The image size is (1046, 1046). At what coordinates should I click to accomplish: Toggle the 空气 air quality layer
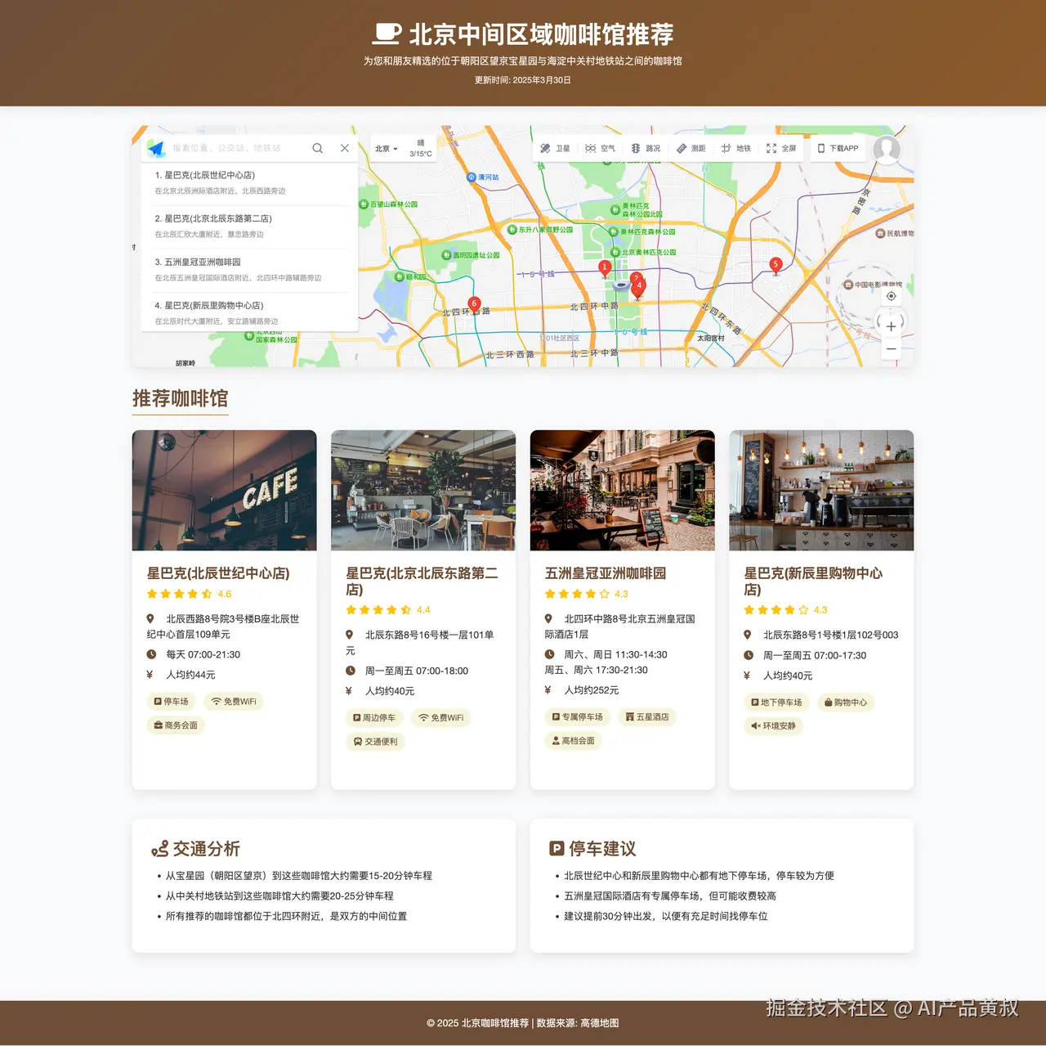point(601,149)
